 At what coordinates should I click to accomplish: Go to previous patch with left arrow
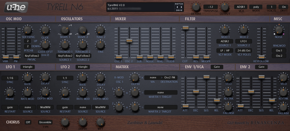(177, 7)
